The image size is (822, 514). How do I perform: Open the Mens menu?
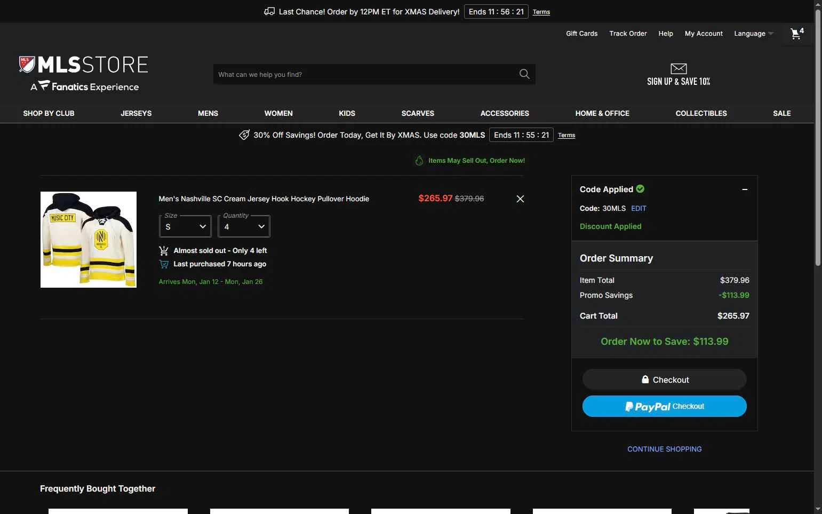coord(208,113)
